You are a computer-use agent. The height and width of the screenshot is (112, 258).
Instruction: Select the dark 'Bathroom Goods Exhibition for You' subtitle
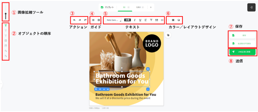point(126,95)
